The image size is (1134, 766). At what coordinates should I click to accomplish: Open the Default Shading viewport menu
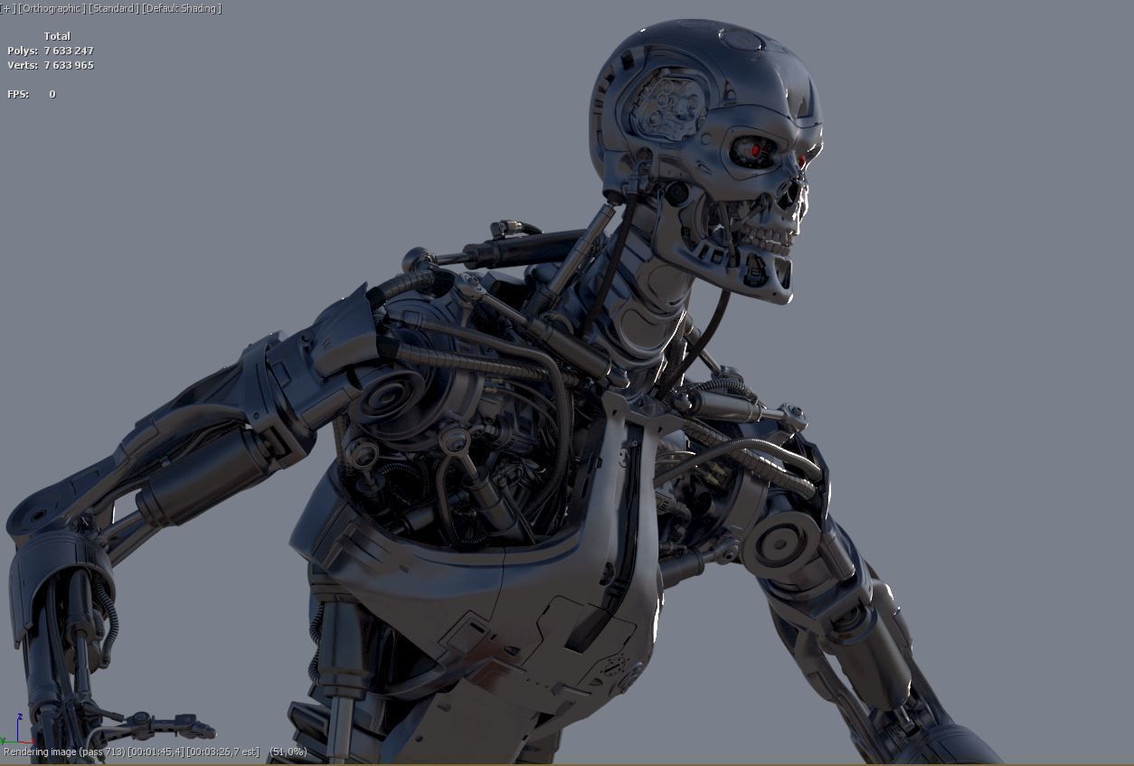click(x=182, y=8)
